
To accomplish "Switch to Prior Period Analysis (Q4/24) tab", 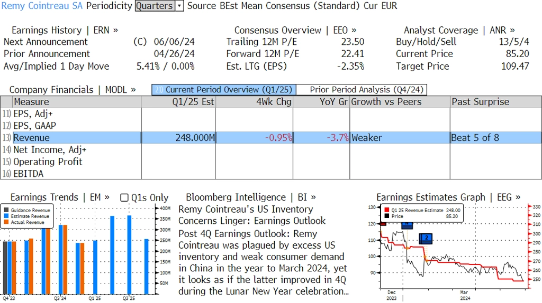I will pyautogui.click(x=362, y=90).
